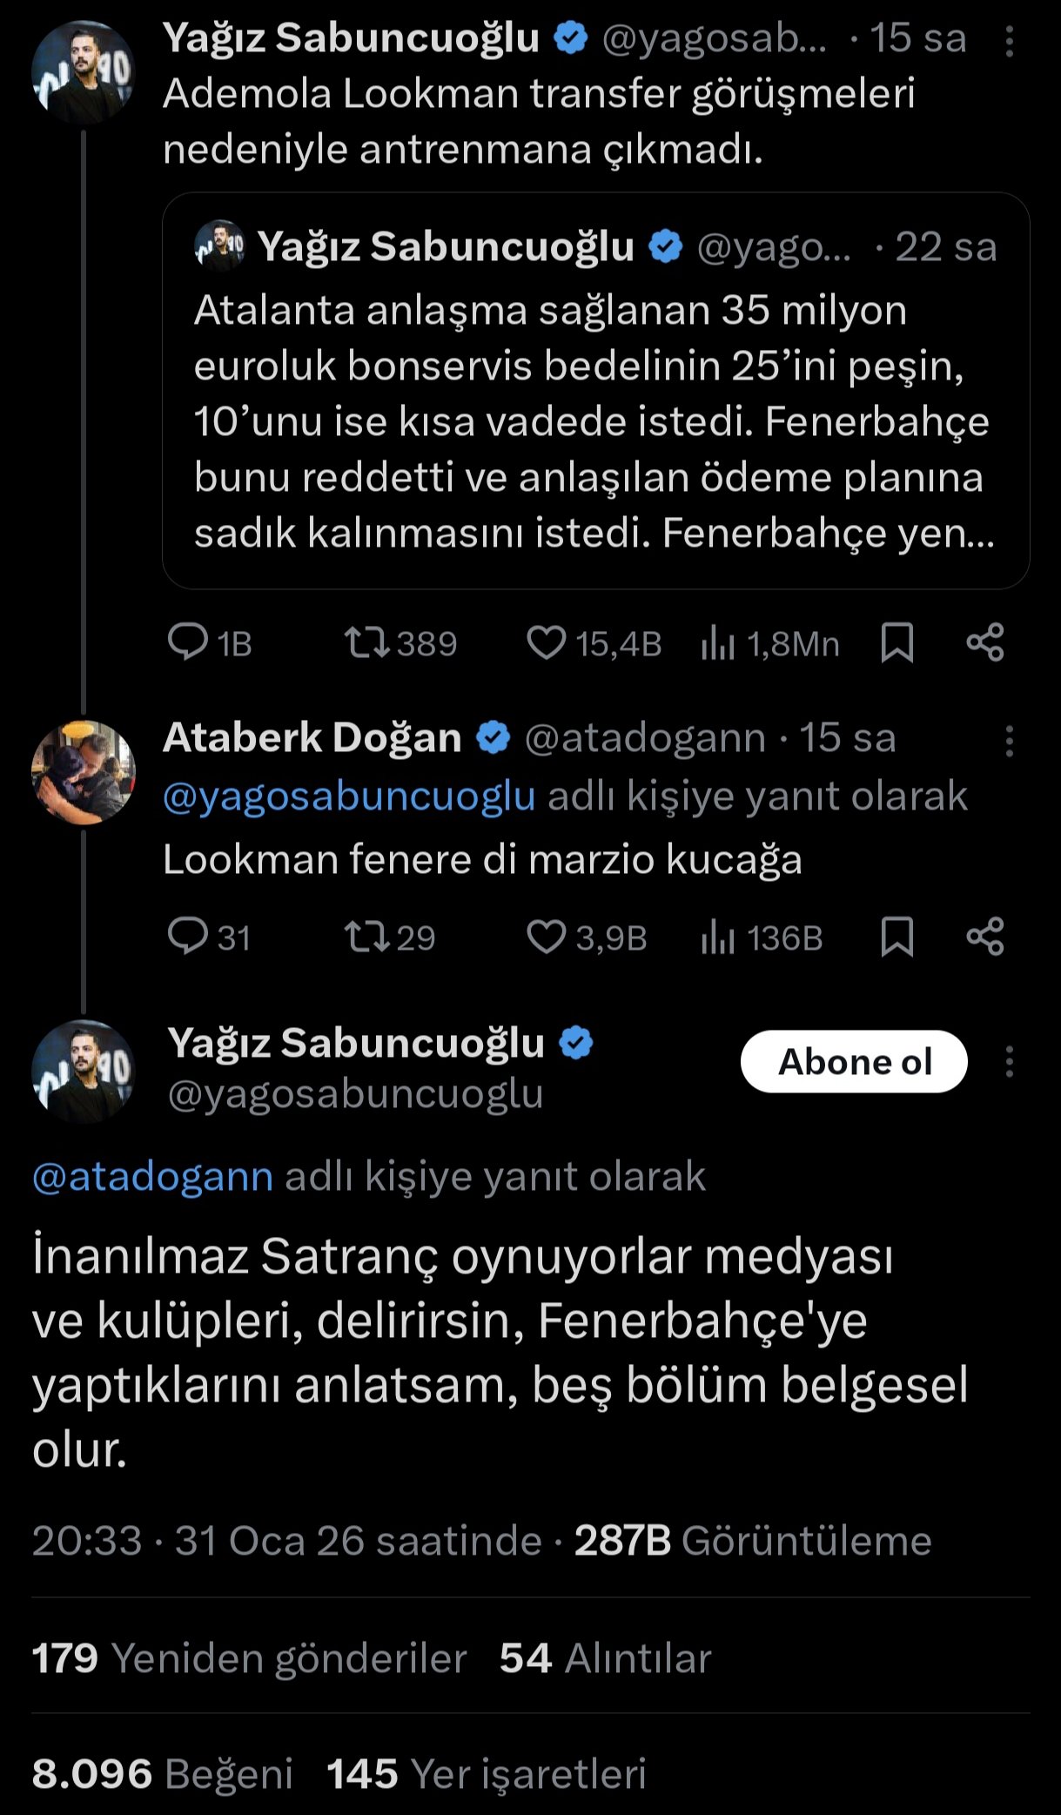Viewport: 1061px width, 1815px height.
Task: View the 54 Alıntılar list
Action: point(606,1657)
